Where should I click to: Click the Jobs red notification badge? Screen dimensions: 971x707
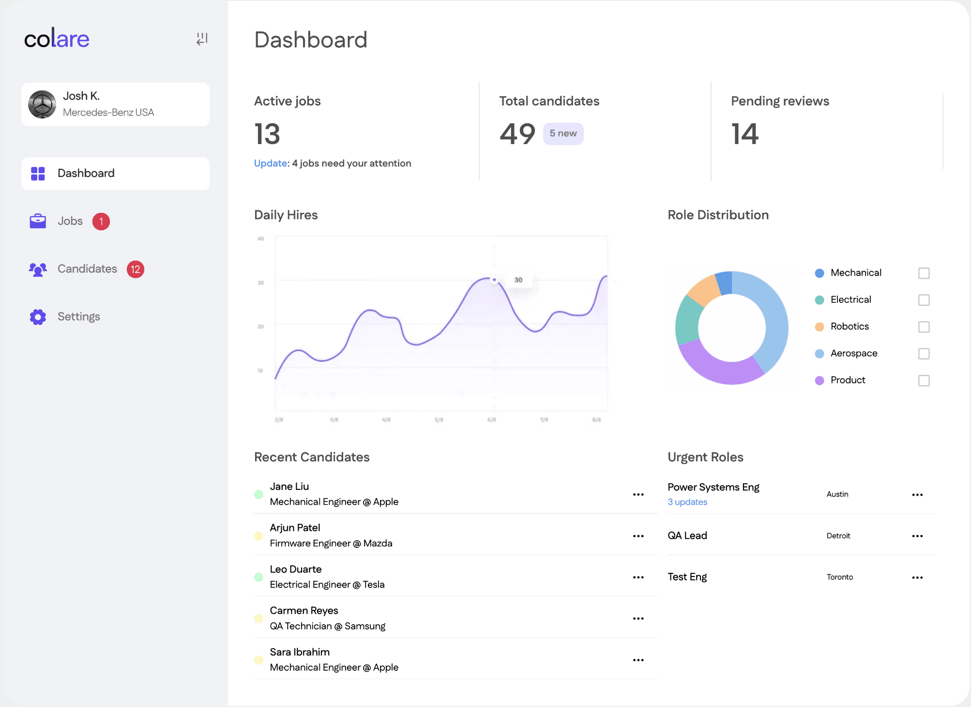(101, 221)
